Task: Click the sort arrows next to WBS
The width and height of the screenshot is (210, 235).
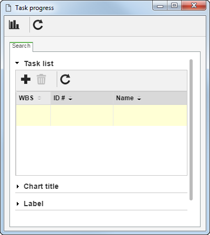Action: 39,98
